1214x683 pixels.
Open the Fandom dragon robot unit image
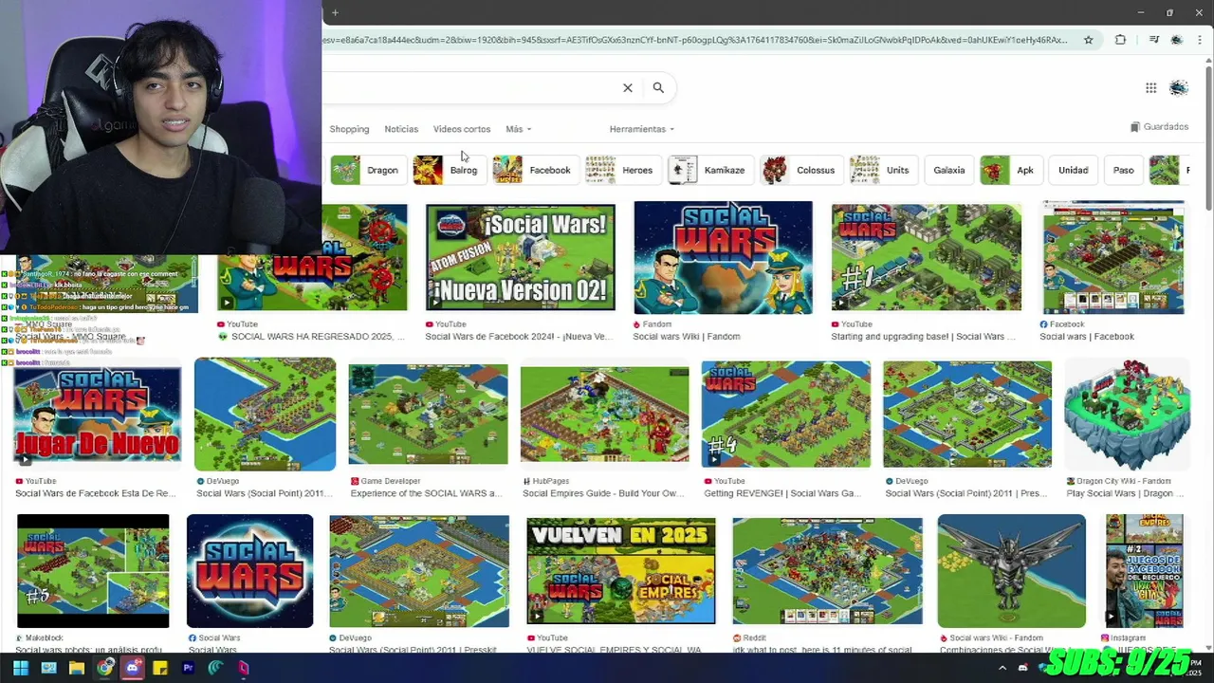(1011, 571)
